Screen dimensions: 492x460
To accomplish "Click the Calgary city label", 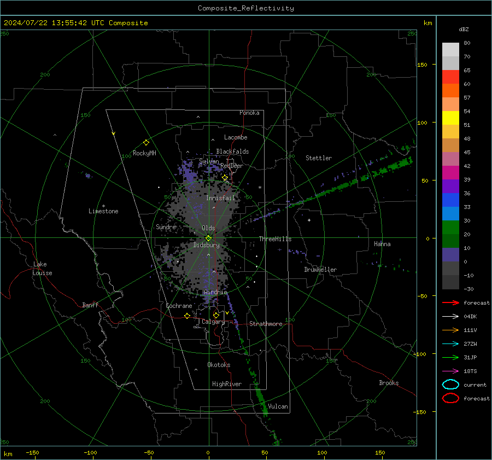I will click(213, 322).
